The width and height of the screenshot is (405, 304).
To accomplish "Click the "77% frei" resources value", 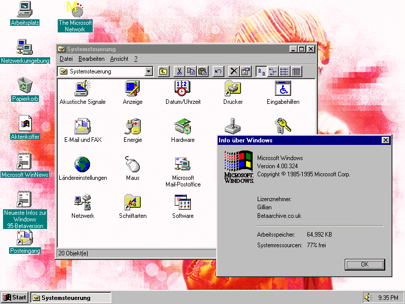I will pos(316,245).
